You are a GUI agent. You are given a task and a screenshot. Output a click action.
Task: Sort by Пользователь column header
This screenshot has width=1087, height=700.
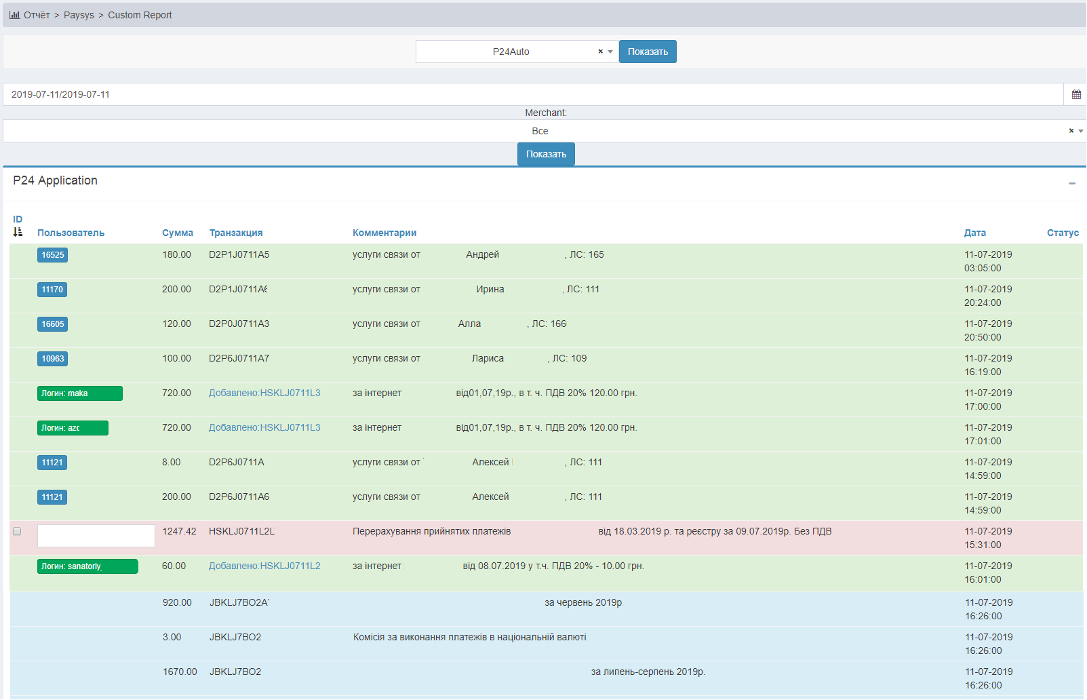pos(71,233)
